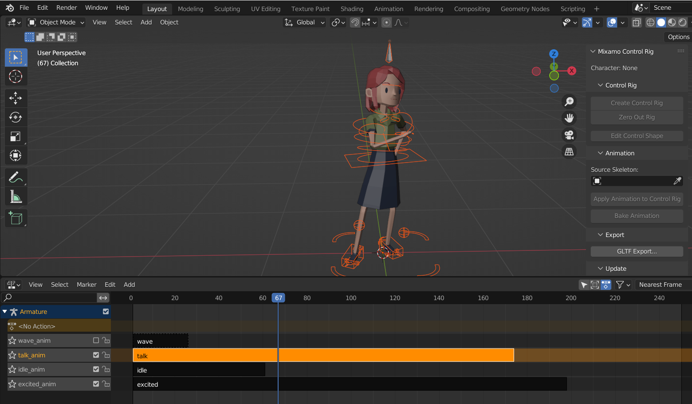692x404 pixels.
Task: Click the GLTF Export button
Action: [x=637, y=251]
